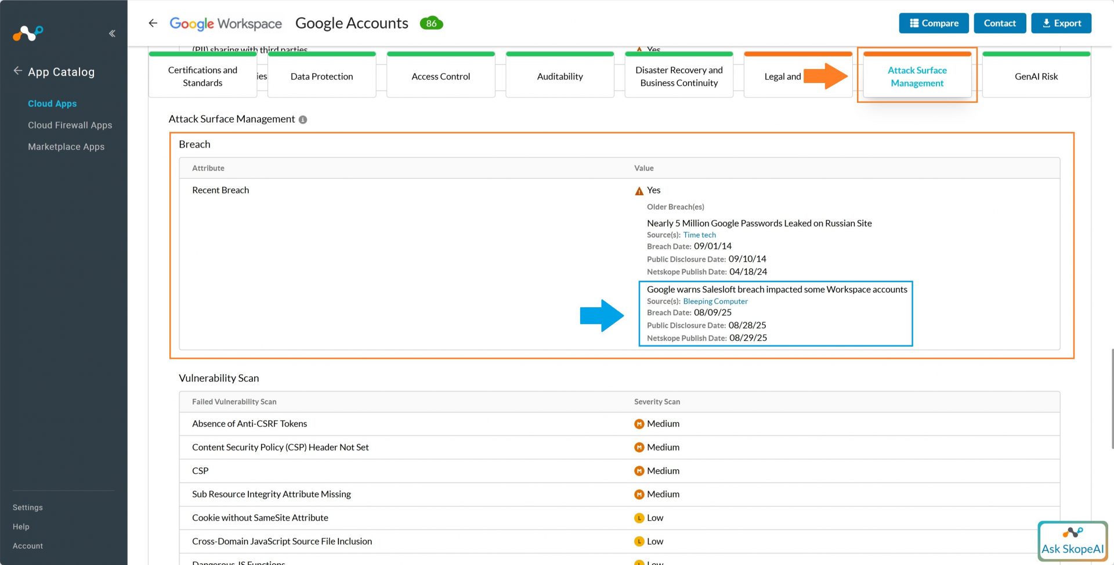Open the Ask SkopeAI assistant
Image resolution: width=1114 pixels, height=565 pixels.
tap(1072, 541)
